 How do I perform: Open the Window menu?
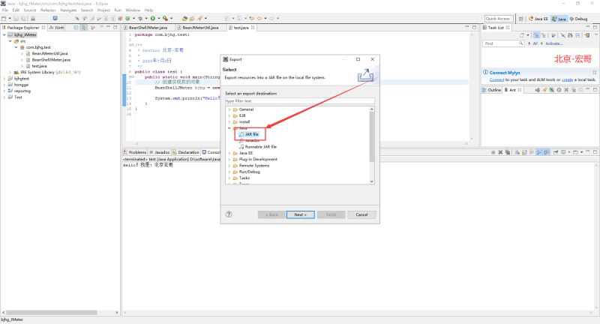[133, 10]
